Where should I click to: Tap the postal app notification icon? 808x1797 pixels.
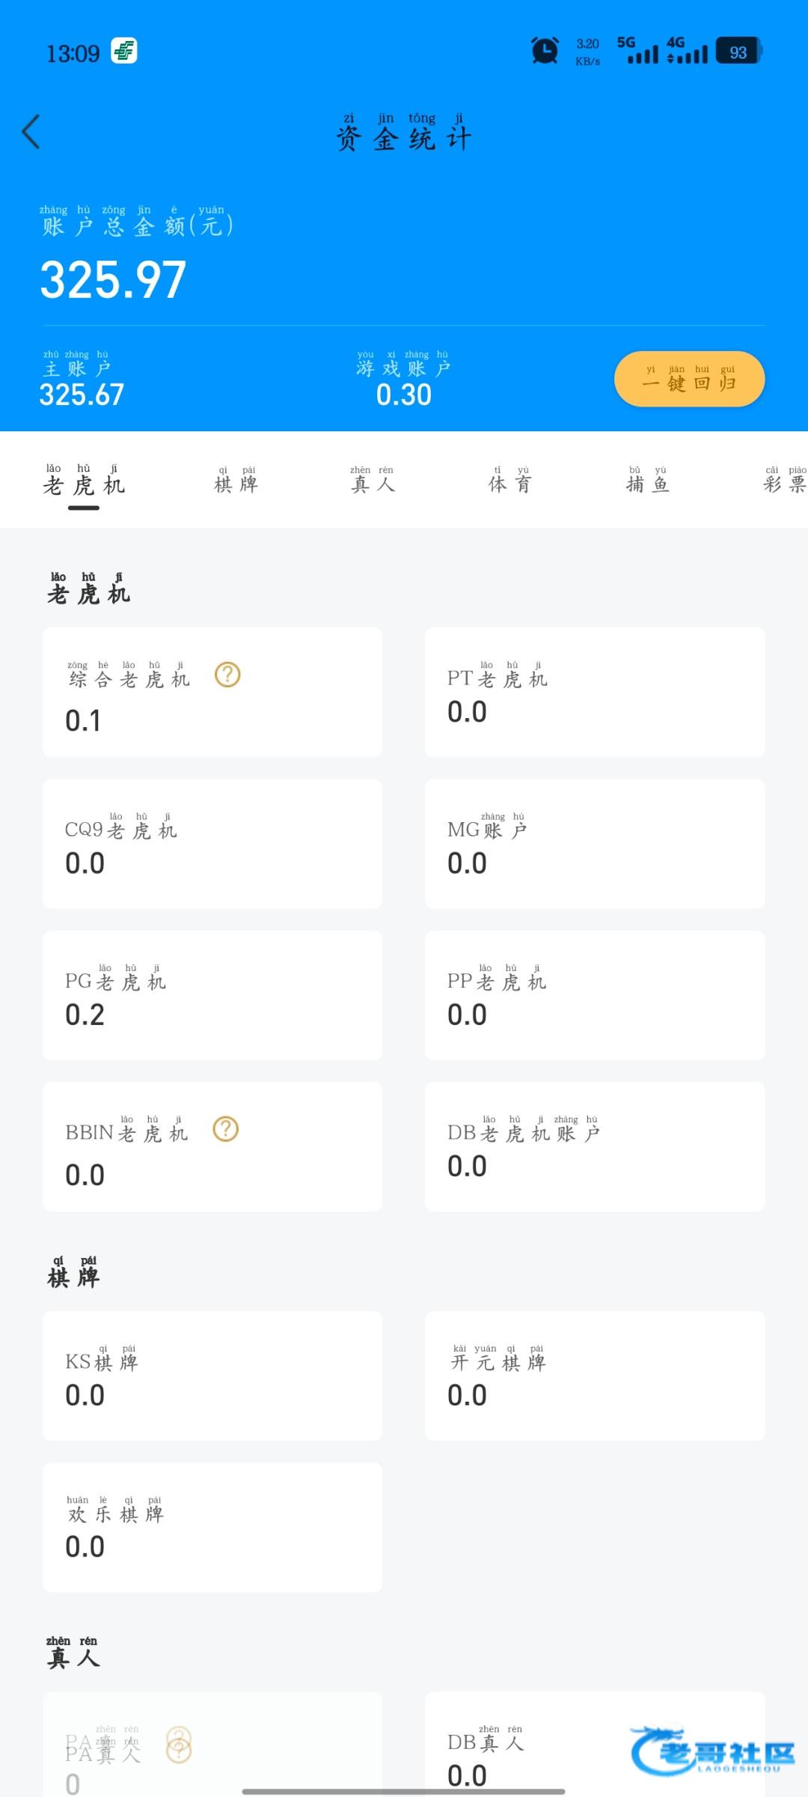124,51
